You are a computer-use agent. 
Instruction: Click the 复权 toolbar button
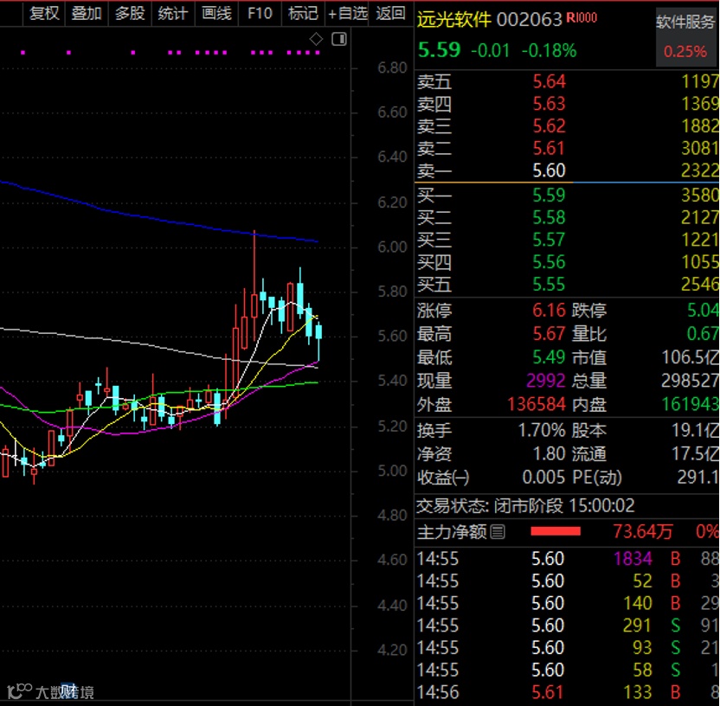click(x=44, y=13)
